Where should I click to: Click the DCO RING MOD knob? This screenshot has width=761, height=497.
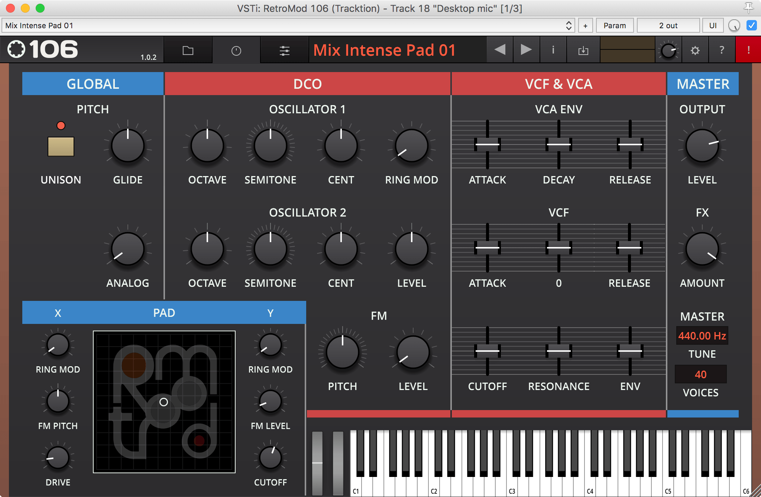[412, 145]
